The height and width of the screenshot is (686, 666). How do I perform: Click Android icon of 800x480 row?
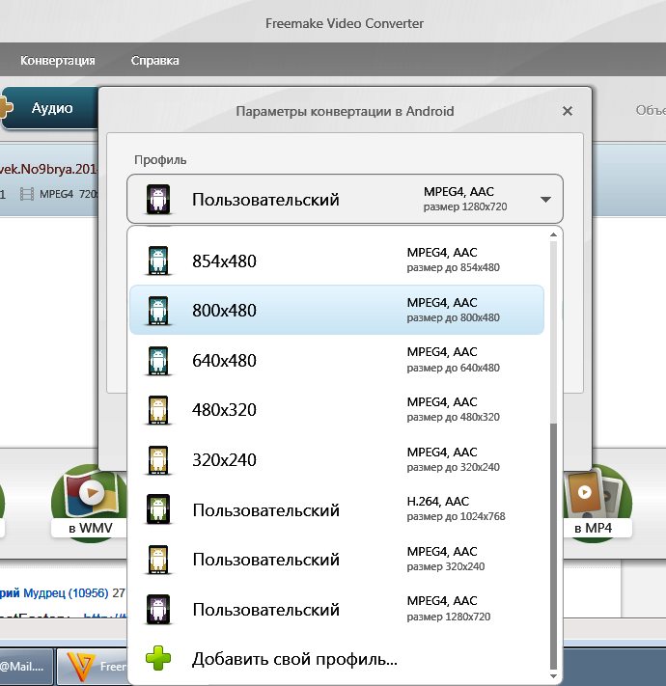158,311
